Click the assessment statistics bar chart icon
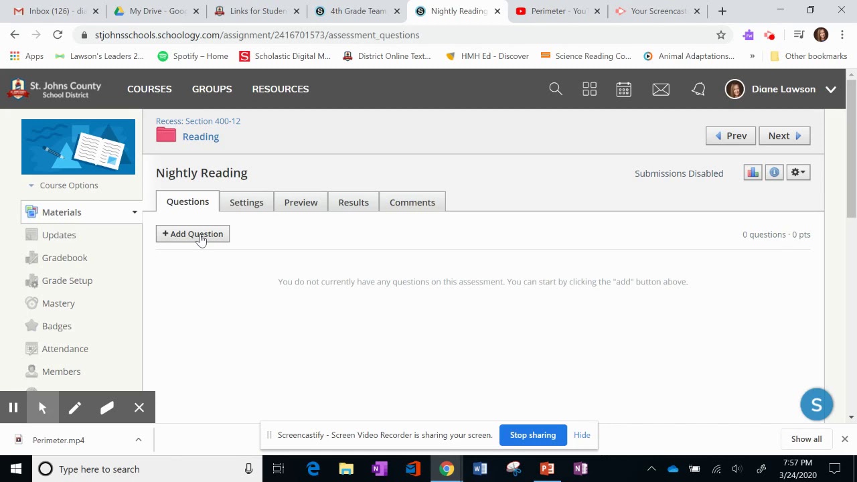The height and width of the screenshot is (482, 857). [x=753, y=173]
